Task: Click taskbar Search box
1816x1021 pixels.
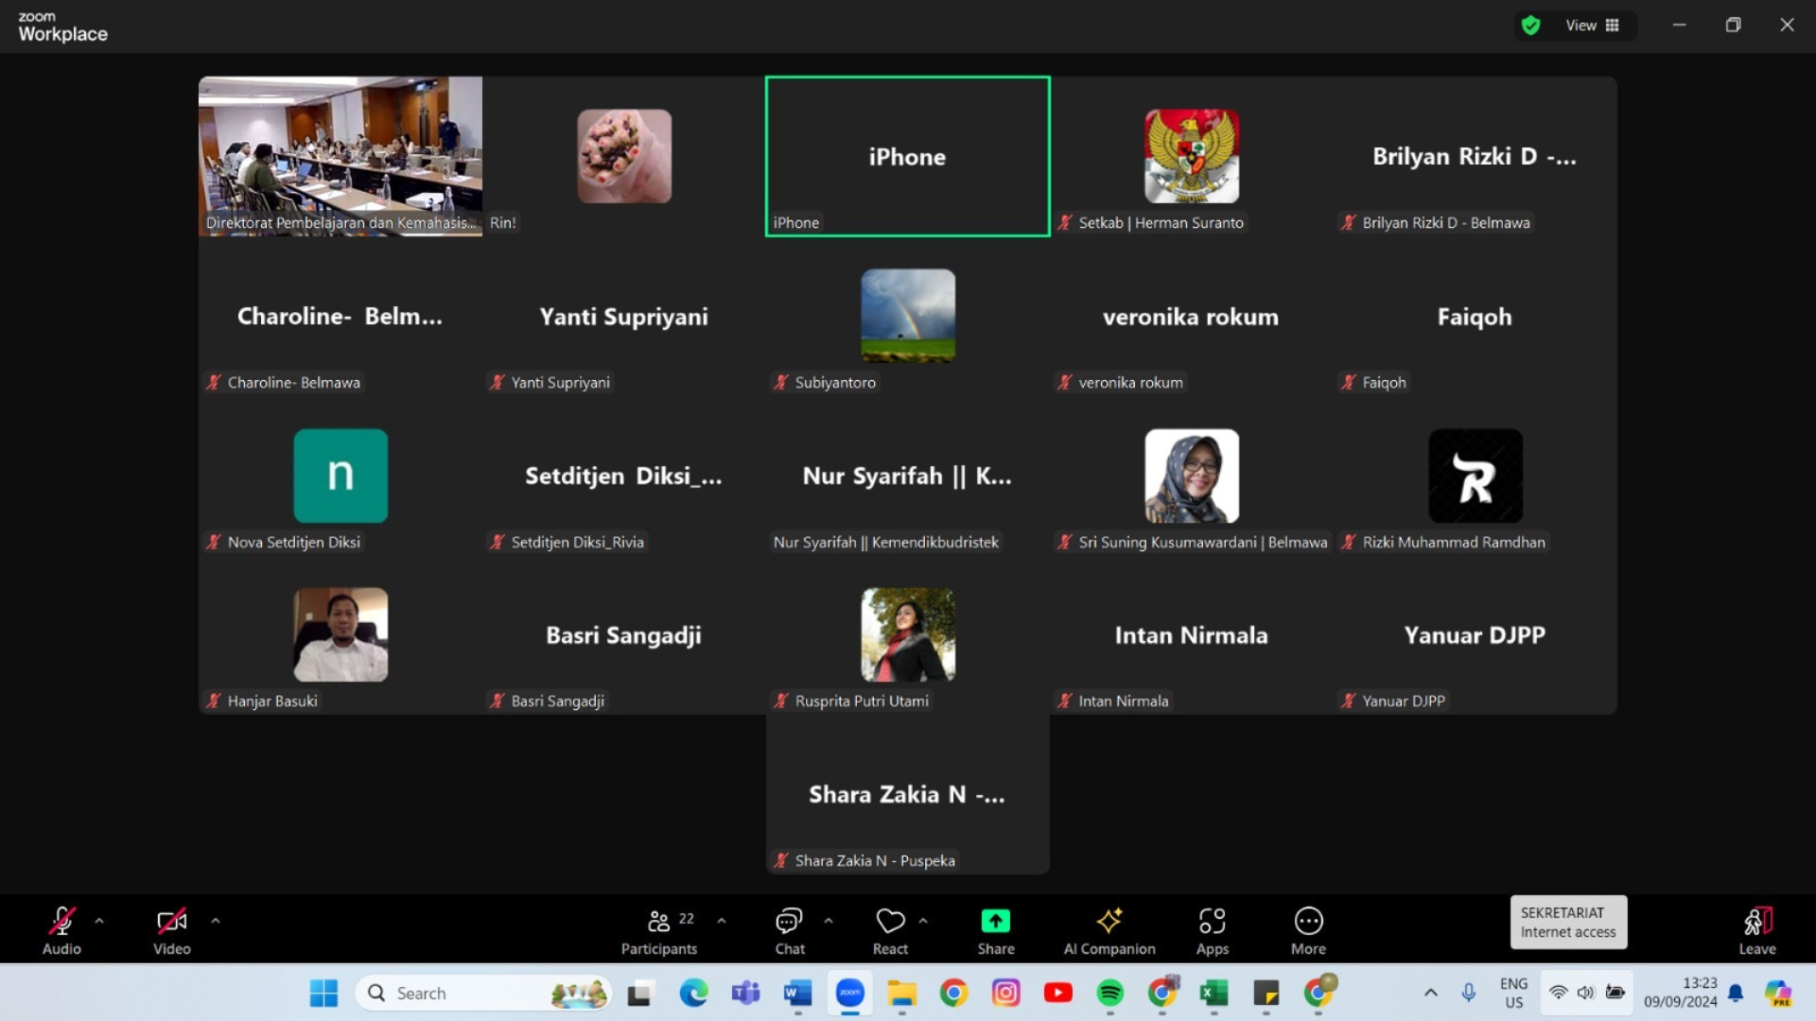Action: [x=483, y=993]
